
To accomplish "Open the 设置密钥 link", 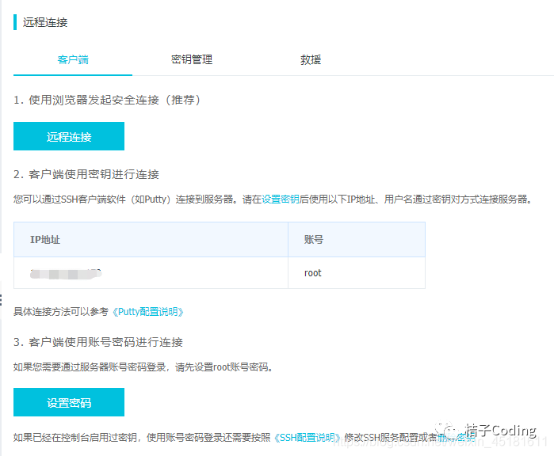I will point(281,199).
